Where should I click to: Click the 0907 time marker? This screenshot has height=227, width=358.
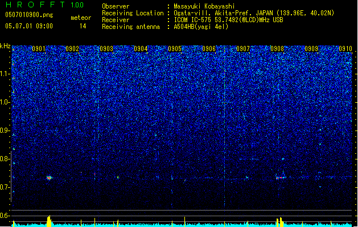point(243,49)
